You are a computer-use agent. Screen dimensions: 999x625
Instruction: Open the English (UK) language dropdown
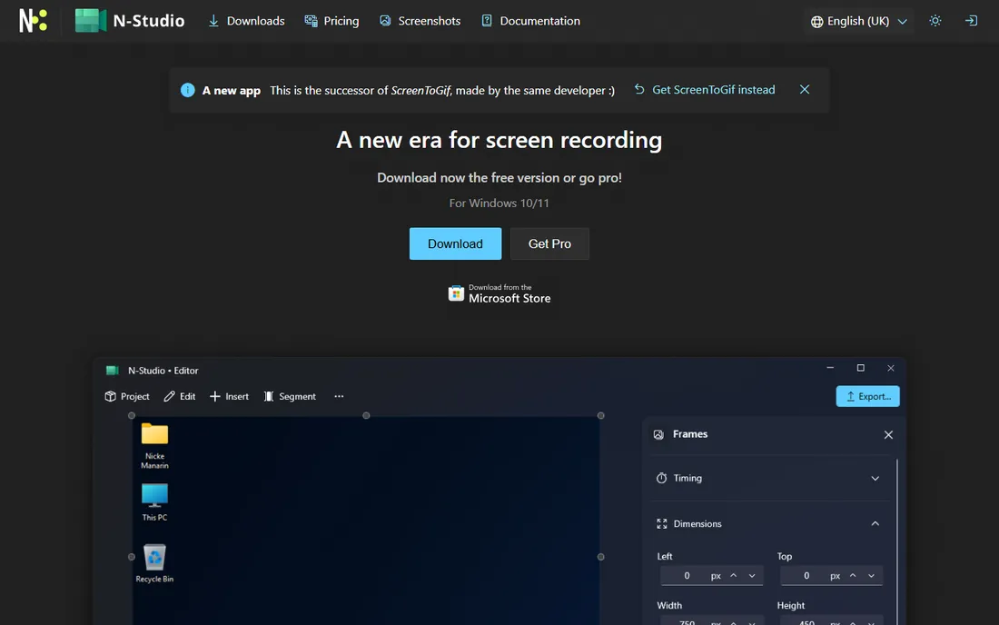(x=858, y=21)
